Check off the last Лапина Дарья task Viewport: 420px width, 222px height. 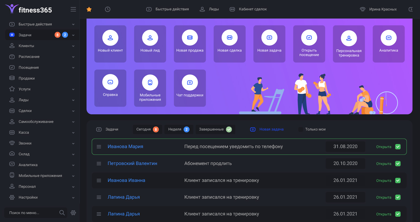pos(398,214)
